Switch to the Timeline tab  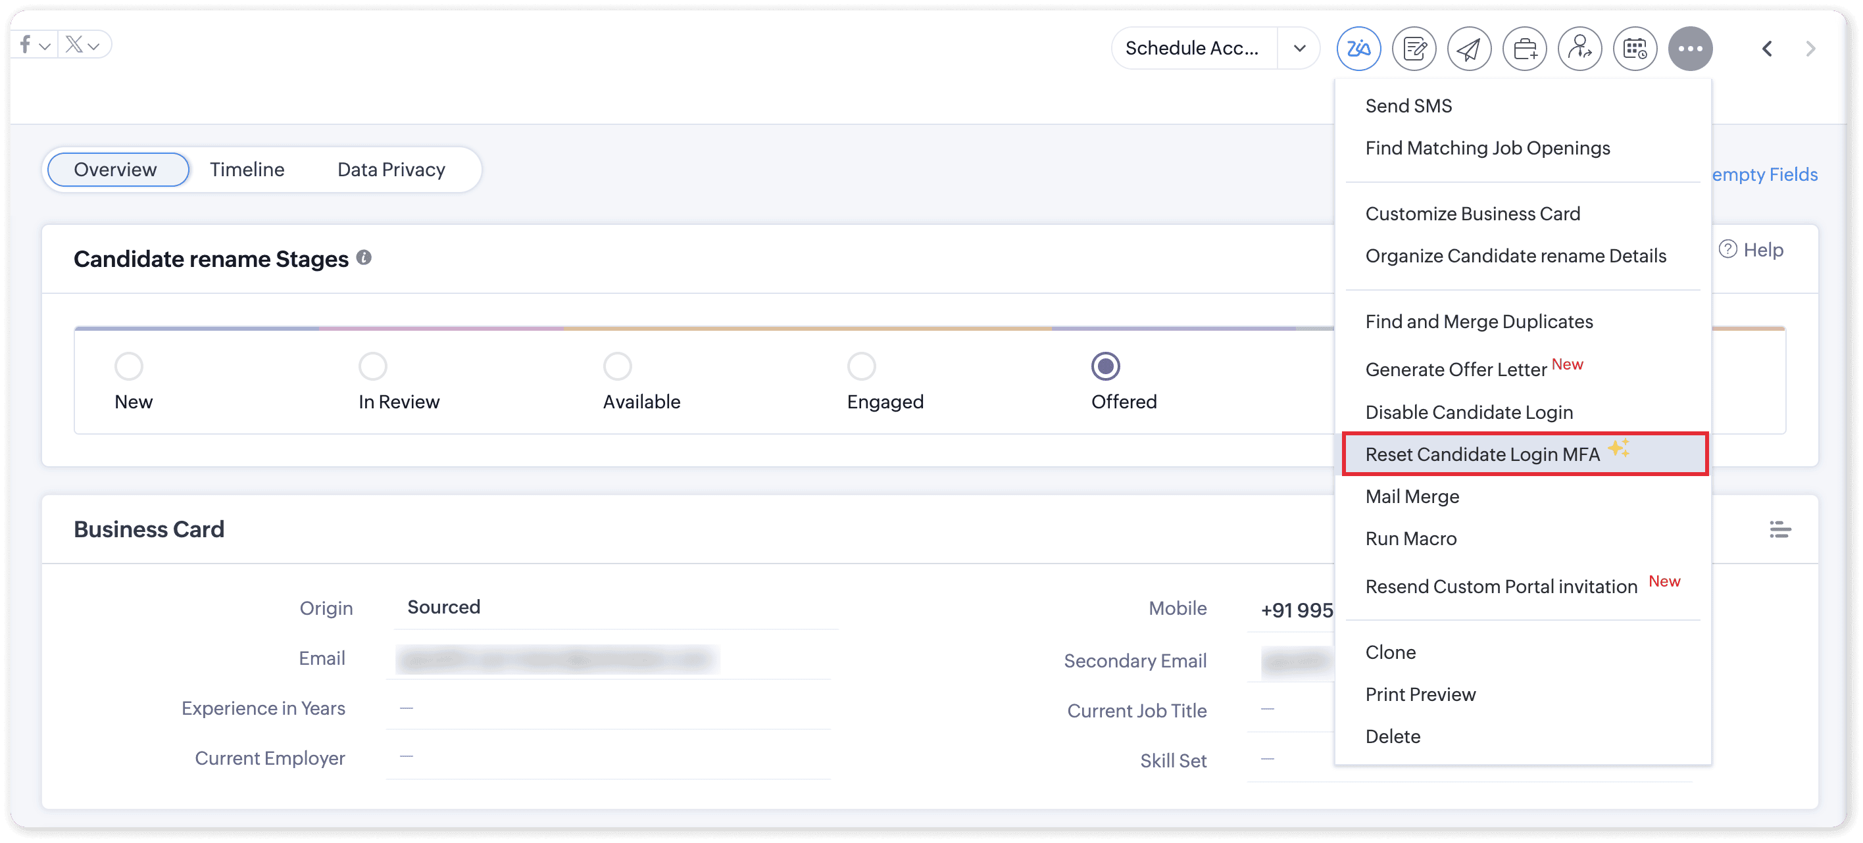(x=247, y=169)
